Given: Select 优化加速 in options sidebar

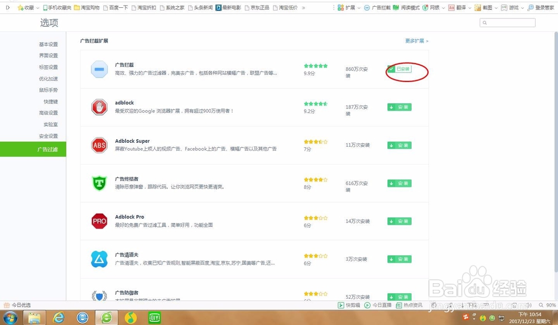Looking at the screenshot, I should coord(49,79).
